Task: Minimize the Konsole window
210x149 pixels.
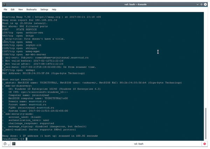Action: click(197, 5)
